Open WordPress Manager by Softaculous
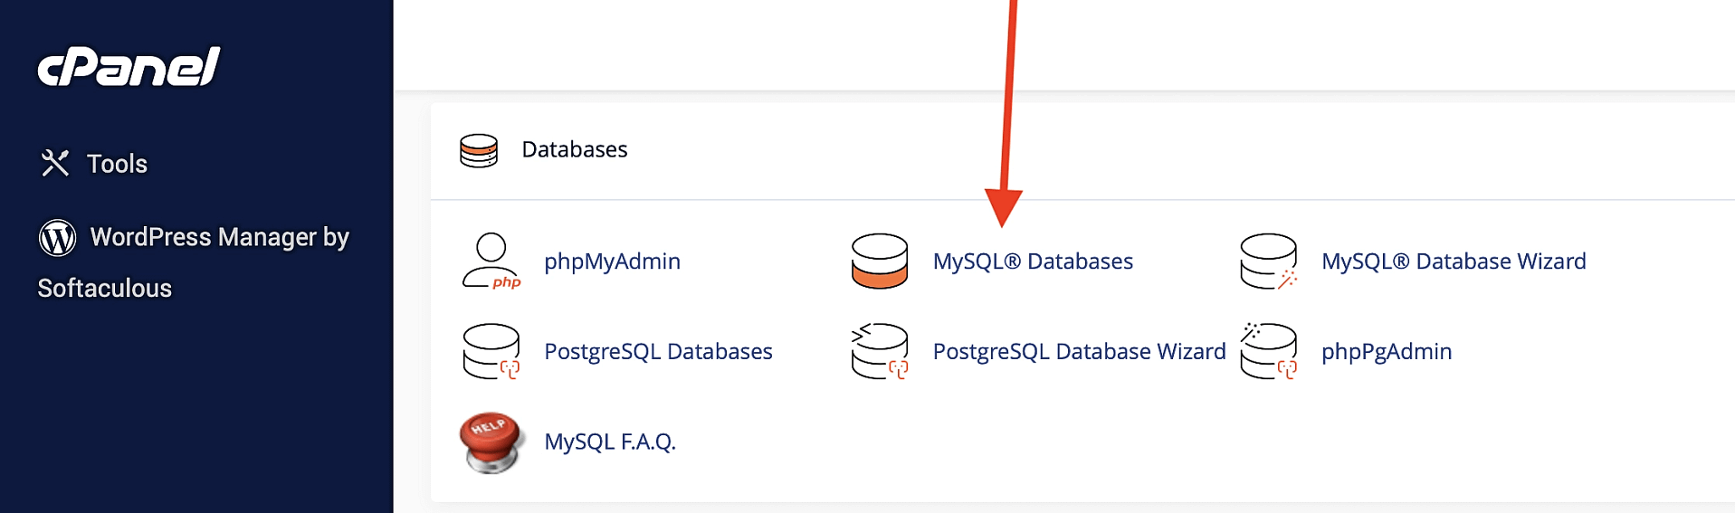The image size is (1735, 513). tap(193, 261)
